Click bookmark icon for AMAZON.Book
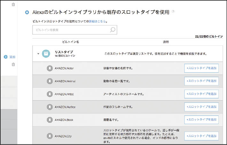The width and height of the screenshot is (227, 145). 50,120
